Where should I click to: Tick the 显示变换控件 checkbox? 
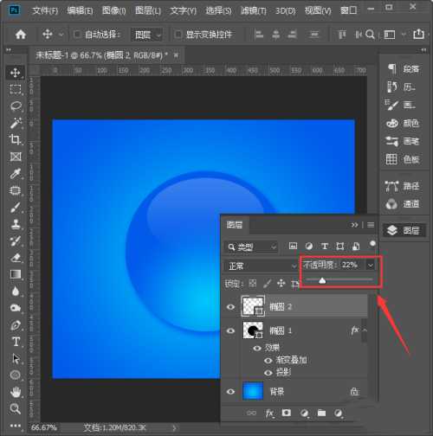178,35
